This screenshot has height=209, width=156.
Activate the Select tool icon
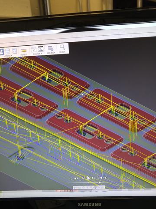click(x=62, y=47)
